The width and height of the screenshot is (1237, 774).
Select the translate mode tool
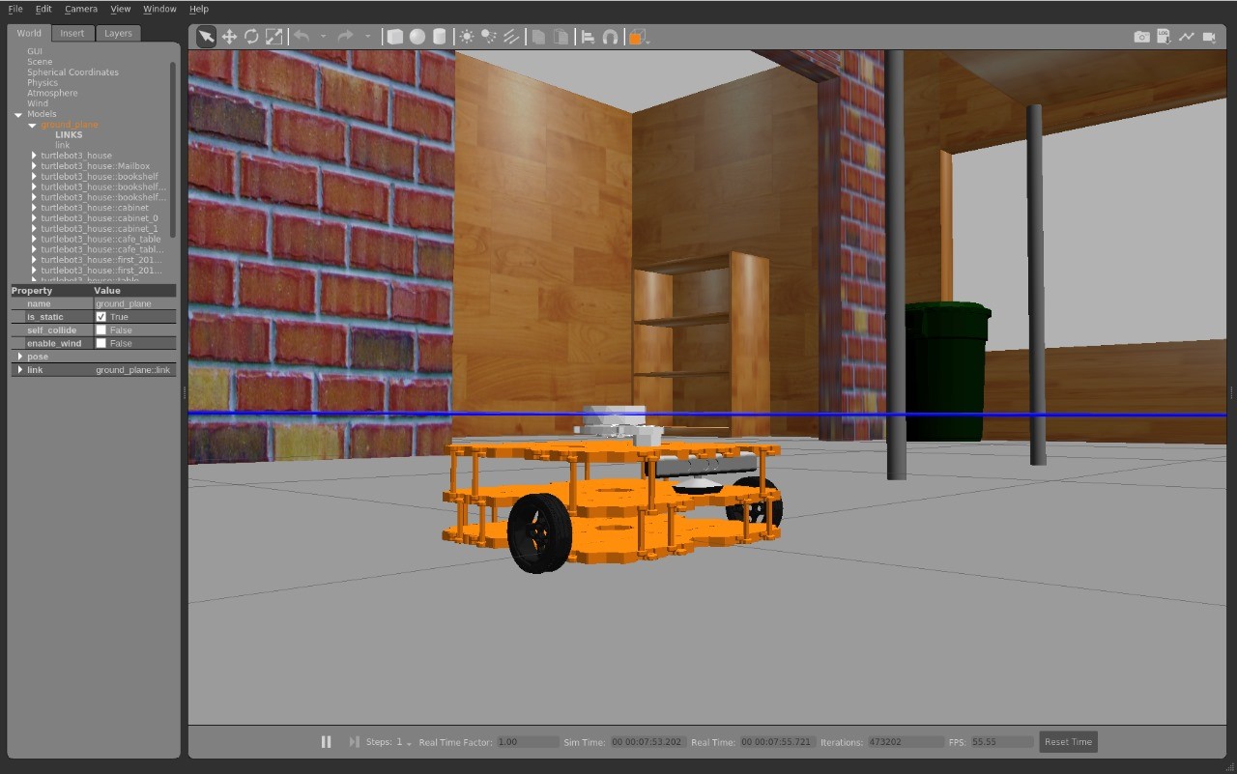(229, 37)
